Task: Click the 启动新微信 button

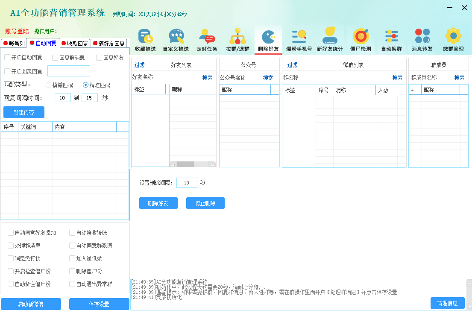Action: tap(31, 304)
